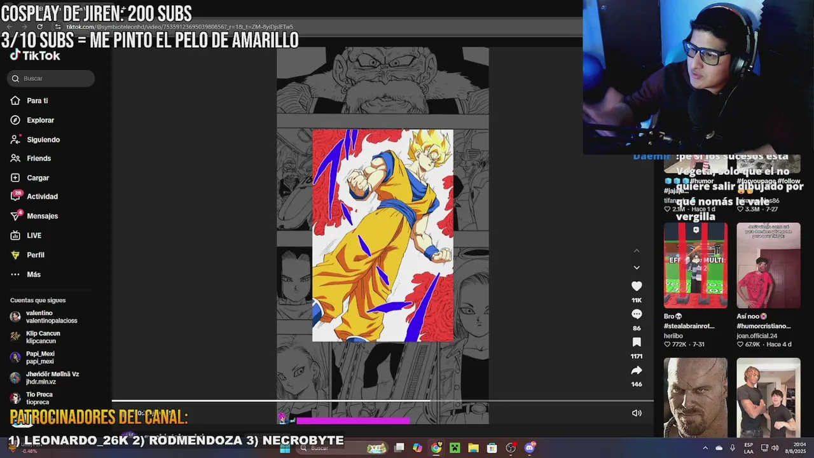Image resolution: width=814 pixels, height=458 pixels.
Task: Expand hidden system tray icons chevron
Action: pyautogui.click(x=705, y=448)
